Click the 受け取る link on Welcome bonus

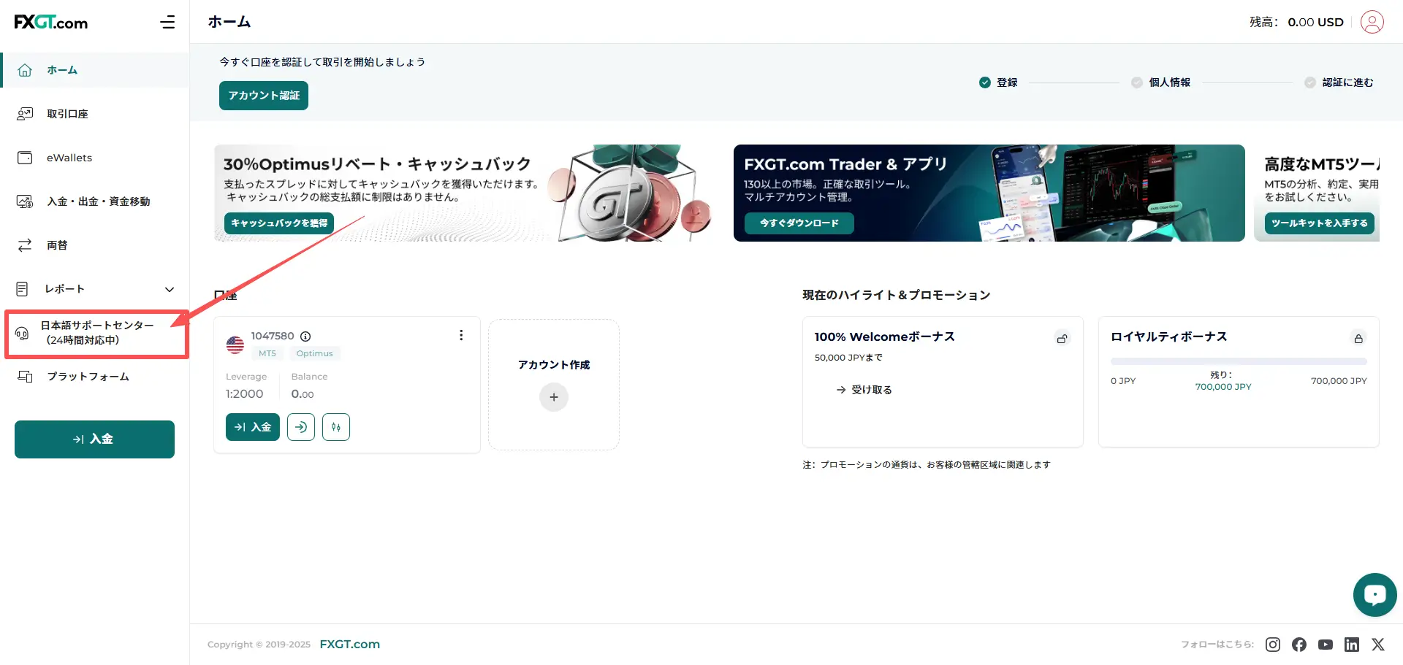click(864, 390)
